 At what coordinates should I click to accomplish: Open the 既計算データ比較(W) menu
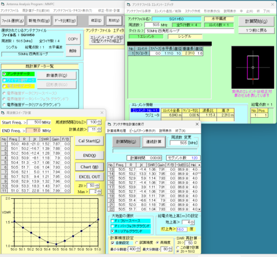click(x=36, y=10)
